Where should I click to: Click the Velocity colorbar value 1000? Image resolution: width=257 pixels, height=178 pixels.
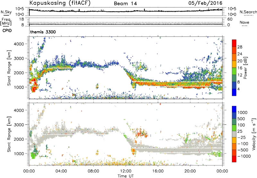click(243, 112)
